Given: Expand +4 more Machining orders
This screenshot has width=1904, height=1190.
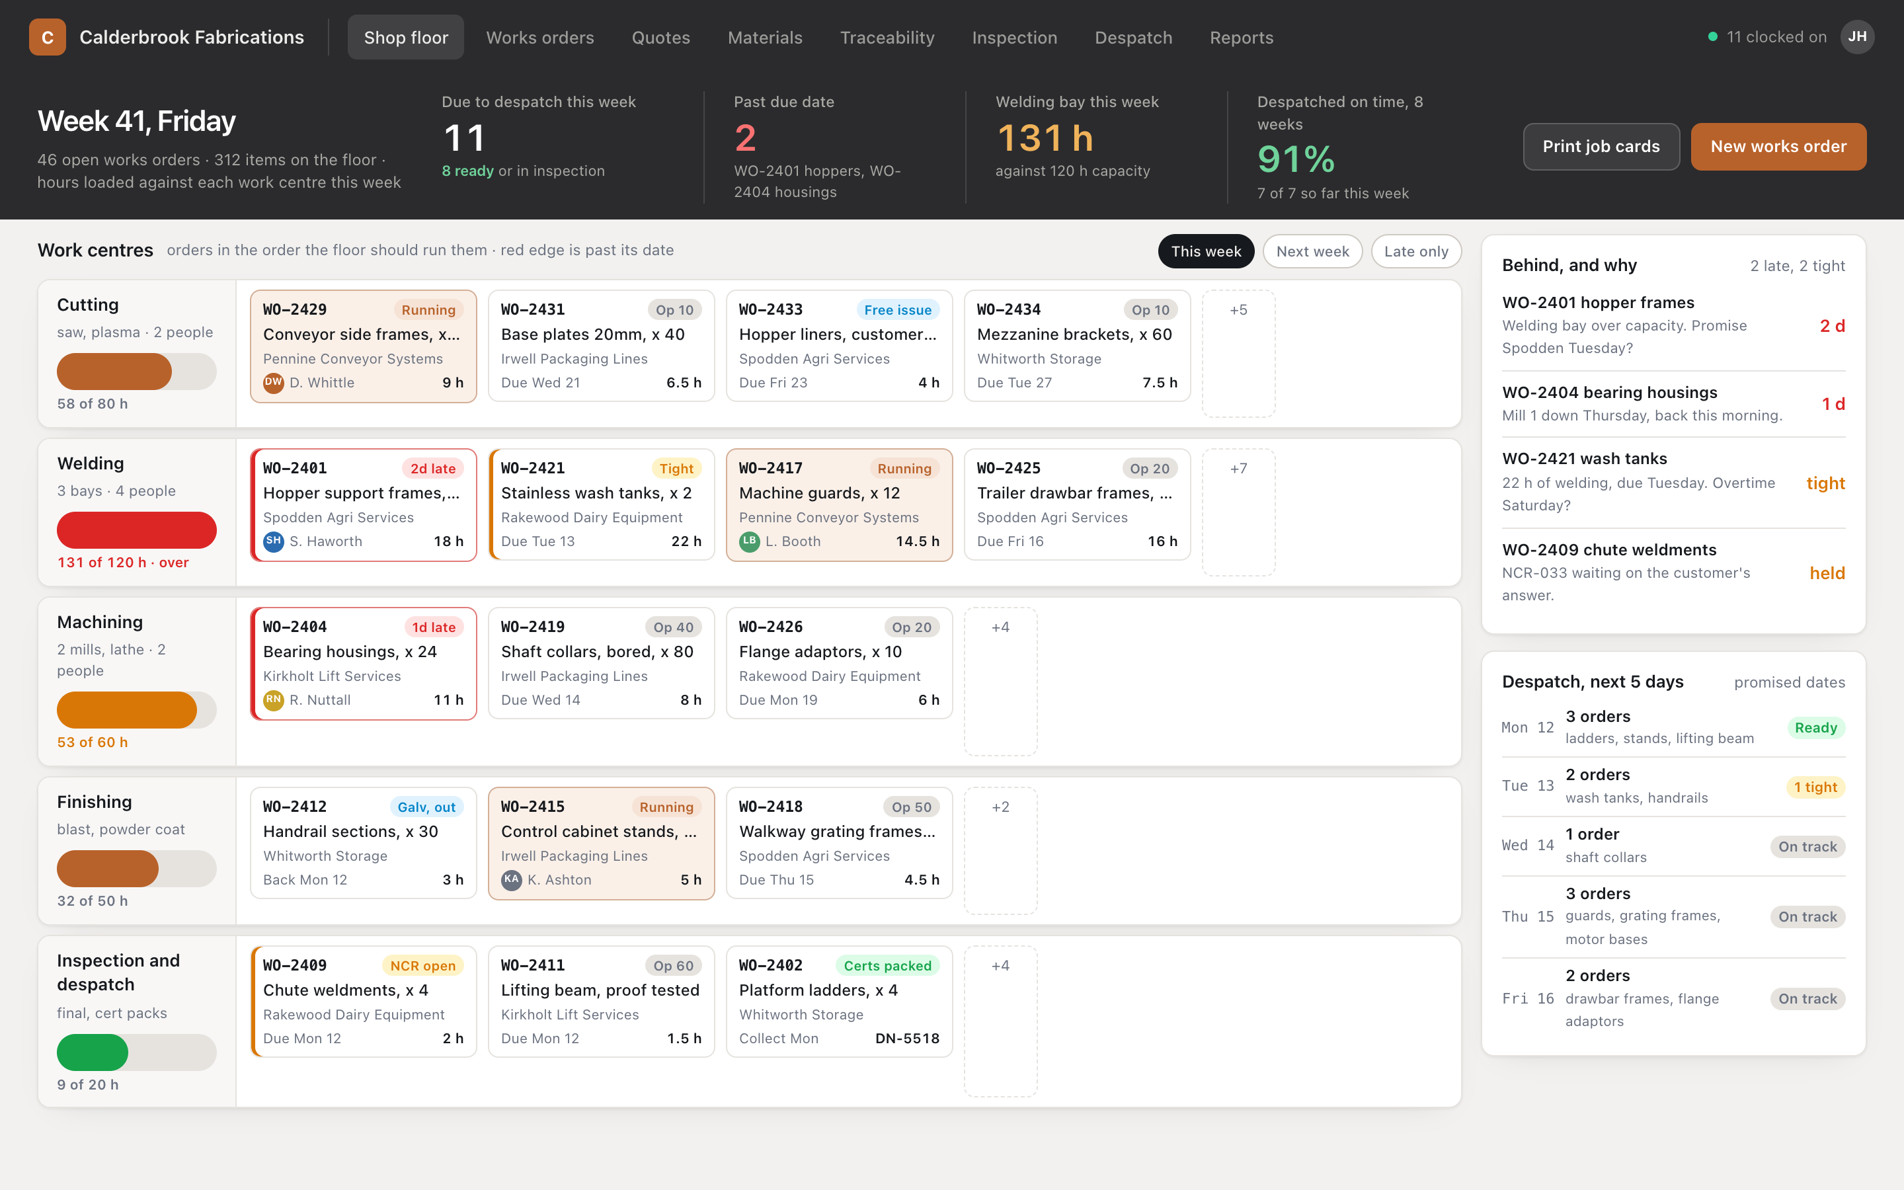Looking at the screenshot, I should pyautogui.click(x=1000, y=682).
